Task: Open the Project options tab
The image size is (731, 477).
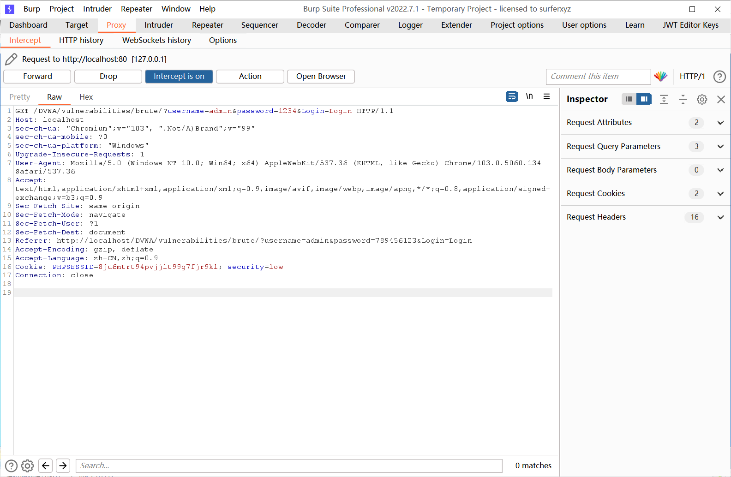Action: tap(517, 25)
